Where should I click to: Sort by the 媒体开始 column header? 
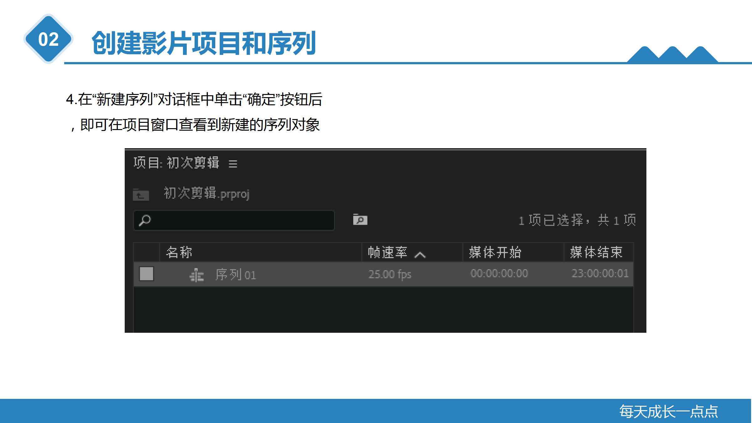tap(514, 252)
